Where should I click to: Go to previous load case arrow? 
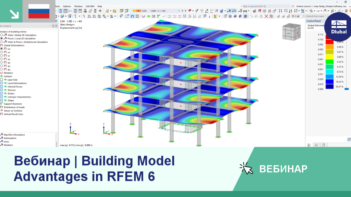point(182,11)
